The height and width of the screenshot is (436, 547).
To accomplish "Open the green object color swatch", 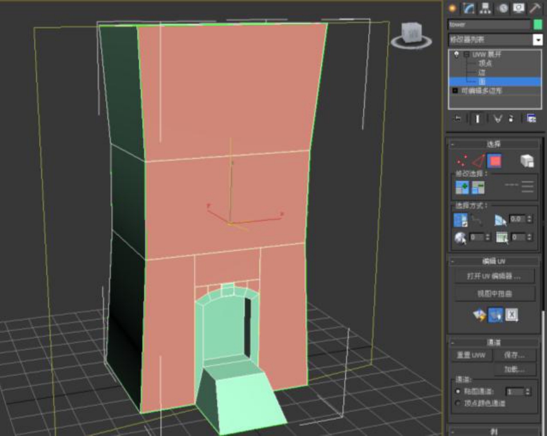I will (538, 25).
